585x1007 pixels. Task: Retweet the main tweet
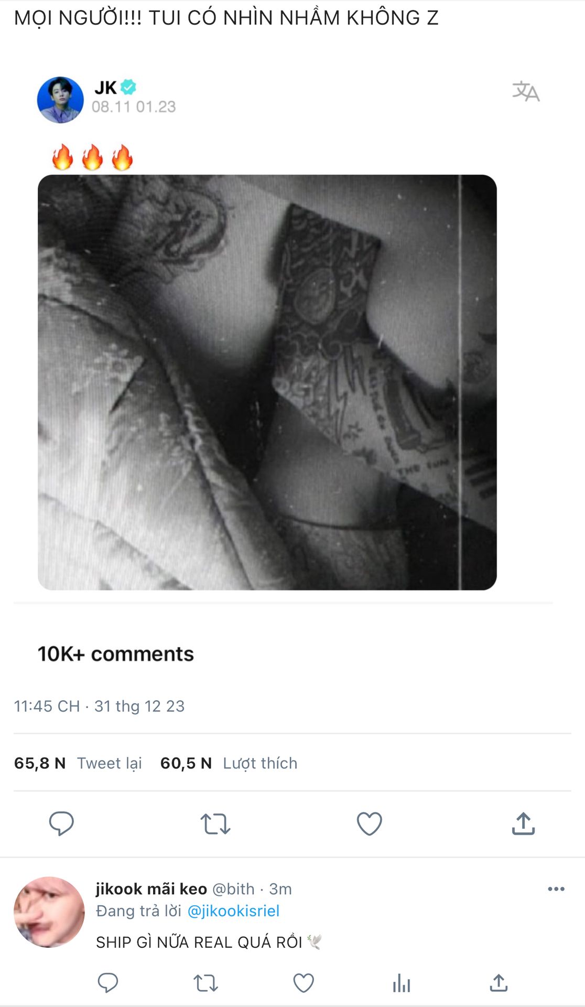point(215,823)
